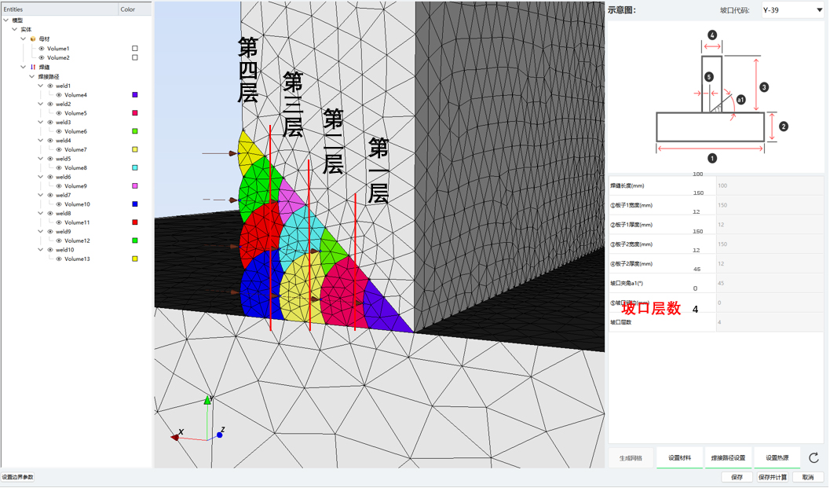The width and height of the screenshot is (830, 488).
Task: Collapse the weld3 tree node
Action: point(41,123)
